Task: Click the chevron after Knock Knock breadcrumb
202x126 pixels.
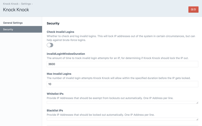Action: [x=20, y=4]
